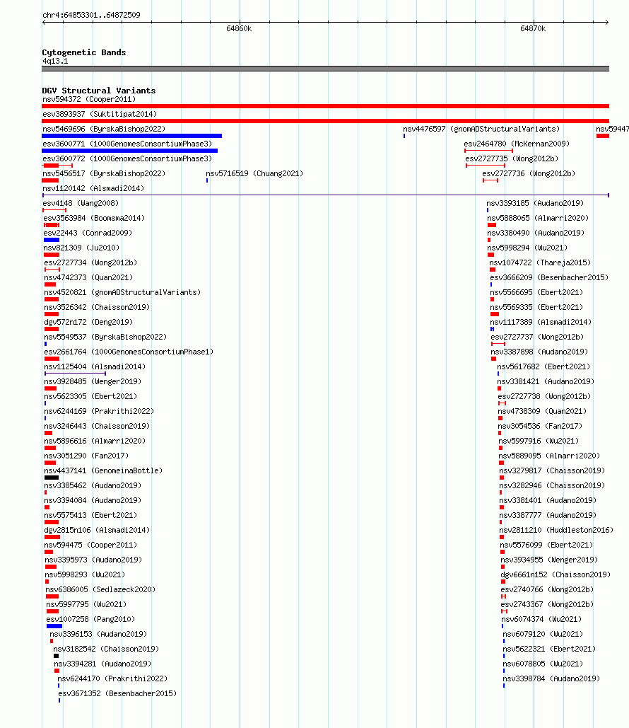Click esv22443 (Conrad2009) label

click(88, 233)
